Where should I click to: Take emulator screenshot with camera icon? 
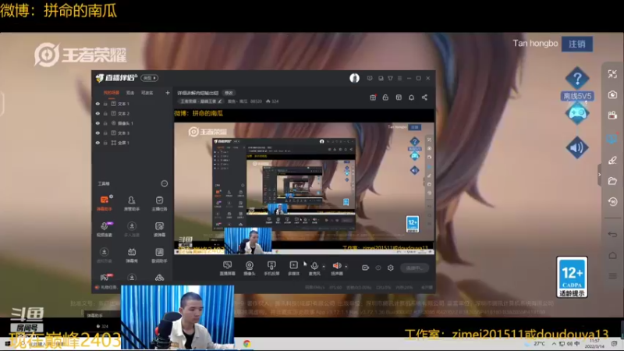click(612, 94)
